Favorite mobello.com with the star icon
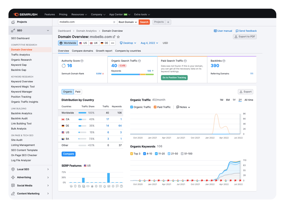The width and height of the screenshot is (285, 207). point(118,37)
